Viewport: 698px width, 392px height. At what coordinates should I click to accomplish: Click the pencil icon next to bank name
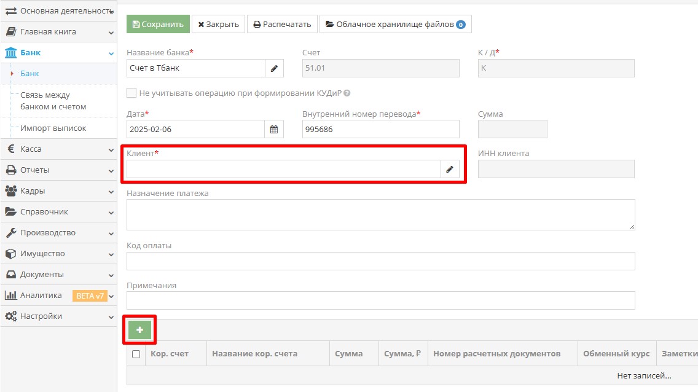coord(273,68)
